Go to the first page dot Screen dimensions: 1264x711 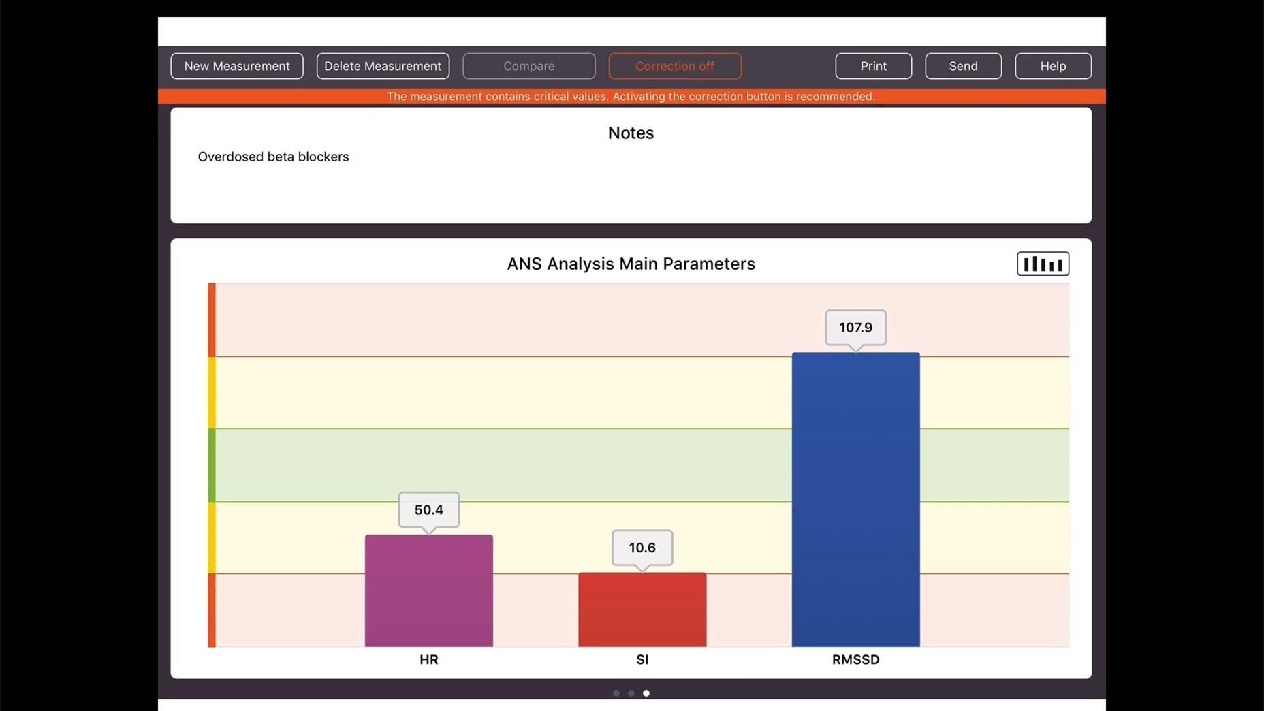616,693
